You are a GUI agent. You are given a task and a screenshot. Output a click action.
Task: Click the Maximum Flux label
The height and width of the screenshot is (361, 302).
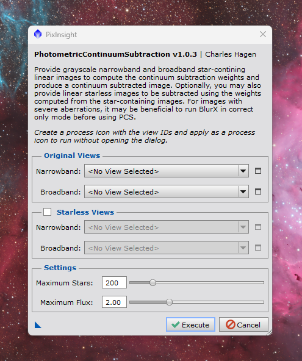coord(67,302)
